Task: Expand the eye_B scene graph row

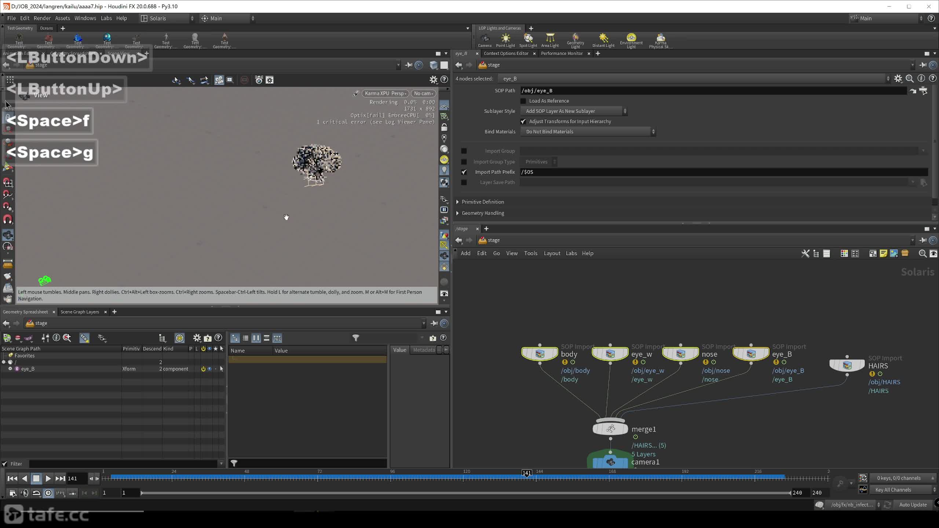Action: click(10, 369)
